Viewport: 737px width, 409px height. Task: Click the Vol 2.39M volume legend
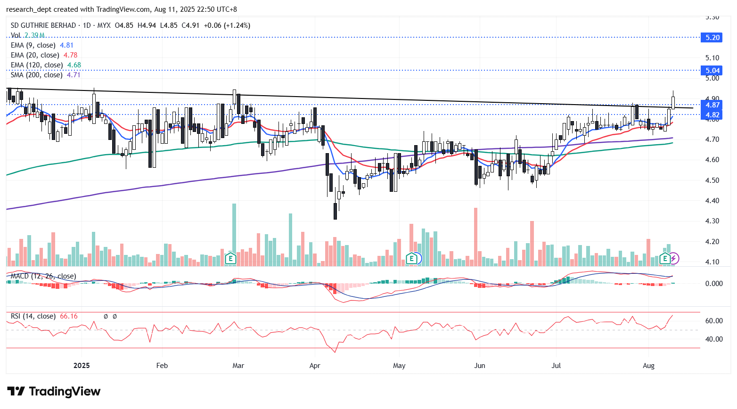[28, 35]
